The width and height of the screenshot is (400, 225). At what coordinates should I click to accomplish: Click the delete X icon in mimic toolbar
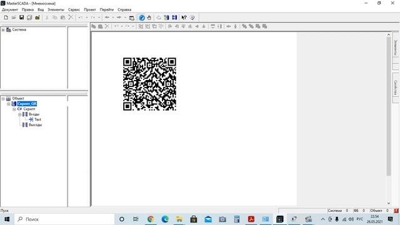tap(107, 26)
